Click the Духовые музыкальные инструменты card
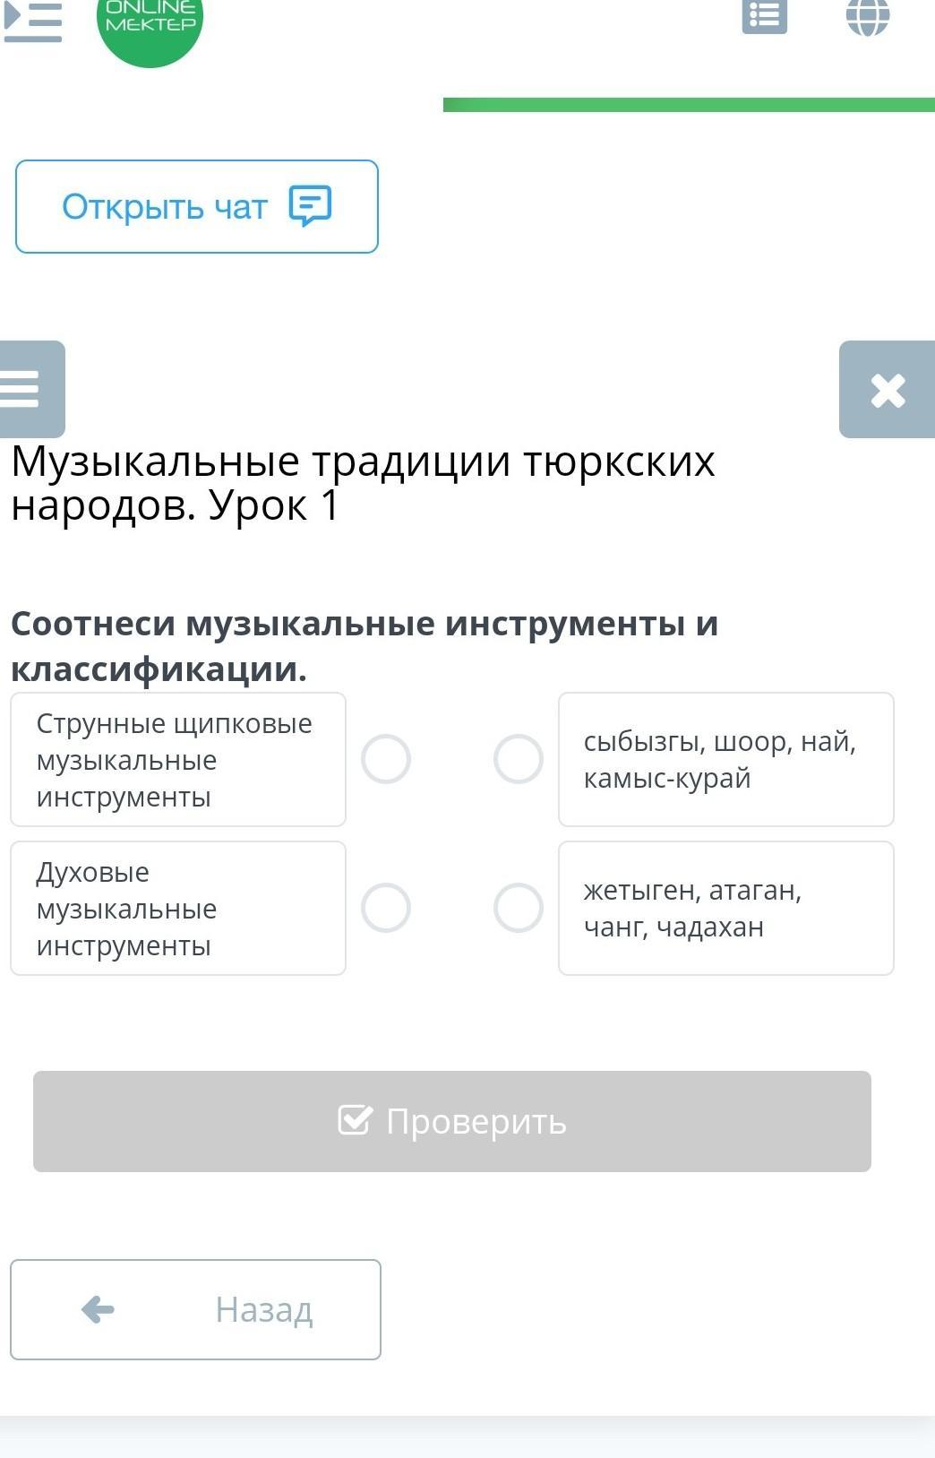Screen dimensions: 935x1458 pyautogui.click(x=177, y=908)
